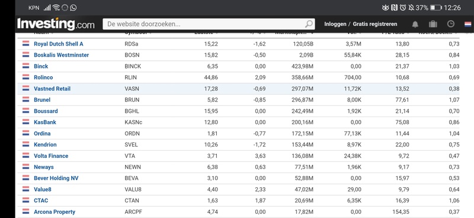Select market cap value 120,05B
This screenshot has width=474, height=218.
pos(303,44)
